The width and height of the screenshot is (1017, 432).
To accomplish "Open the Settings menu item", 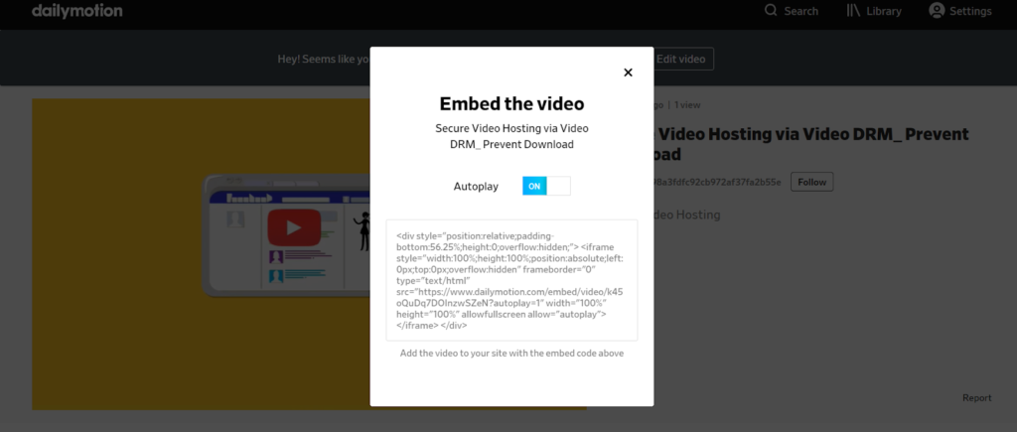I will tap(960, 11).
